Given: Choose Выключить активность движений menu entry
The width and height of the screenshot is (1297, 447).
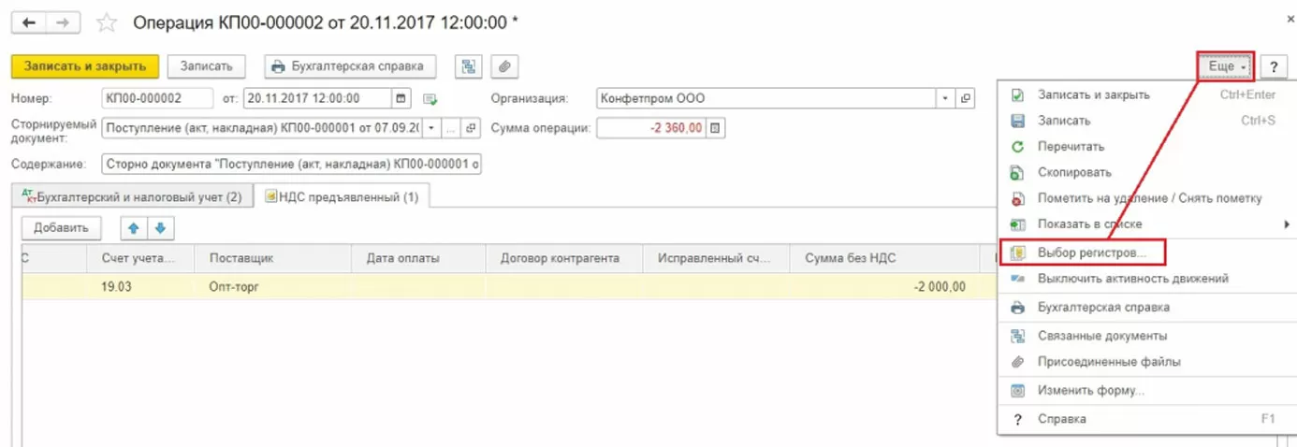Looking at the screenshot, I should (1132, 279).
